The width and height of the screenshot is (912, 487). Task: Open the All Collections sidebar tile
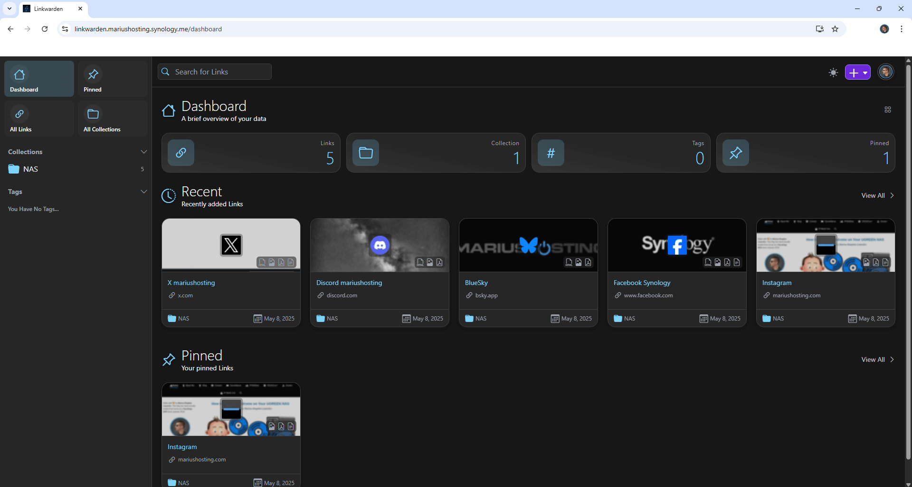(113, 119)
